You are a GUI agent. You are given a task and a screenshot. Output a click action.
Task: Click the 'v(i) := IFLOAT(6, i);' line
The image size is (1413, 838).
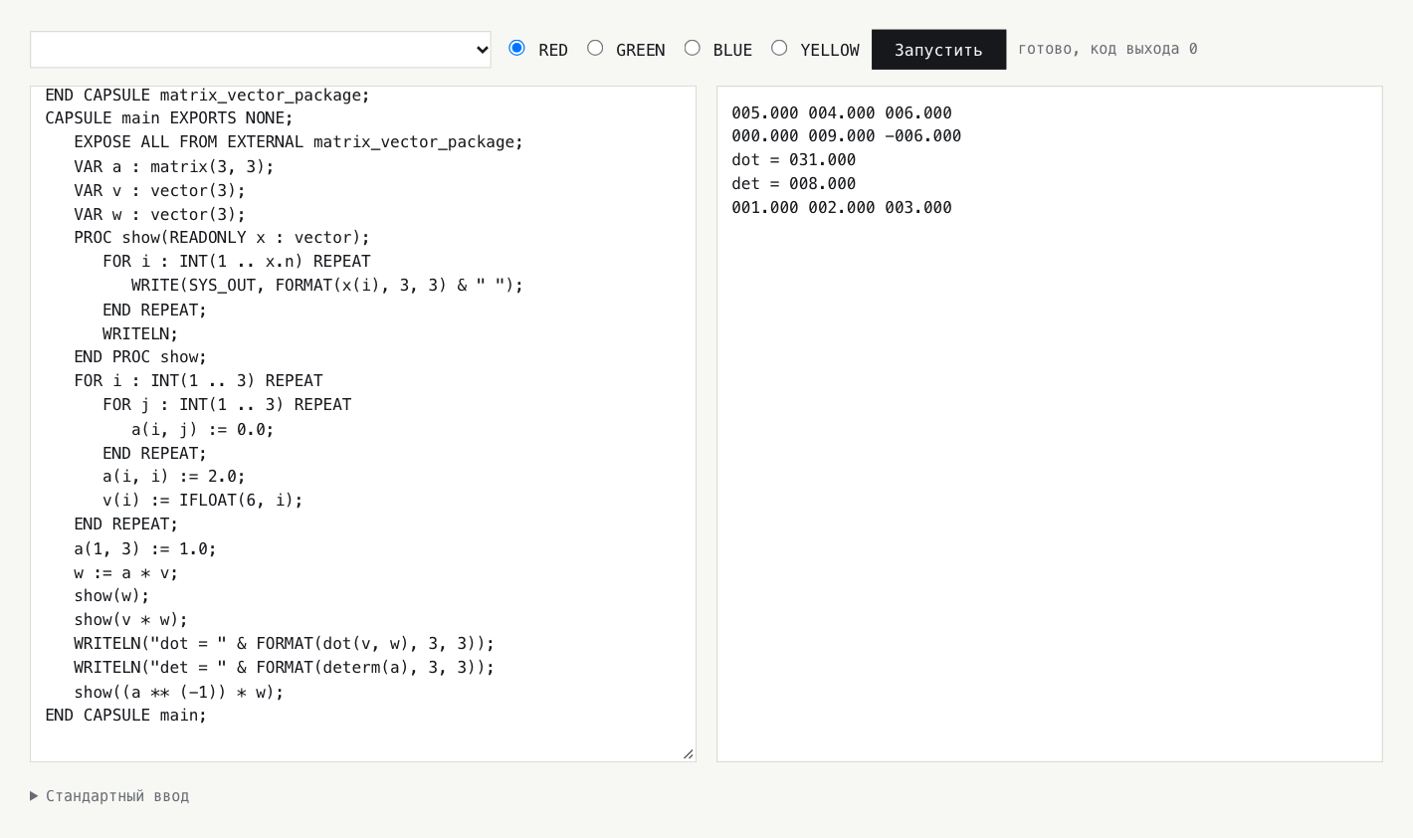(203, 501)
